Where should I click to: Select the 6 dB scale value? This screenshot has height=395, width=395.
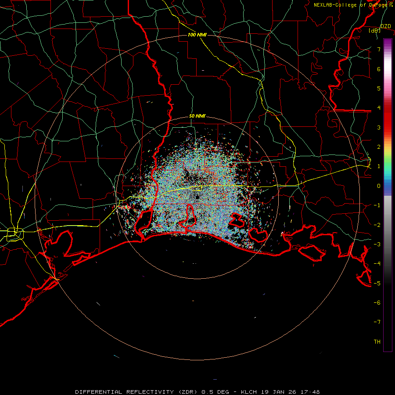[379, 69]
